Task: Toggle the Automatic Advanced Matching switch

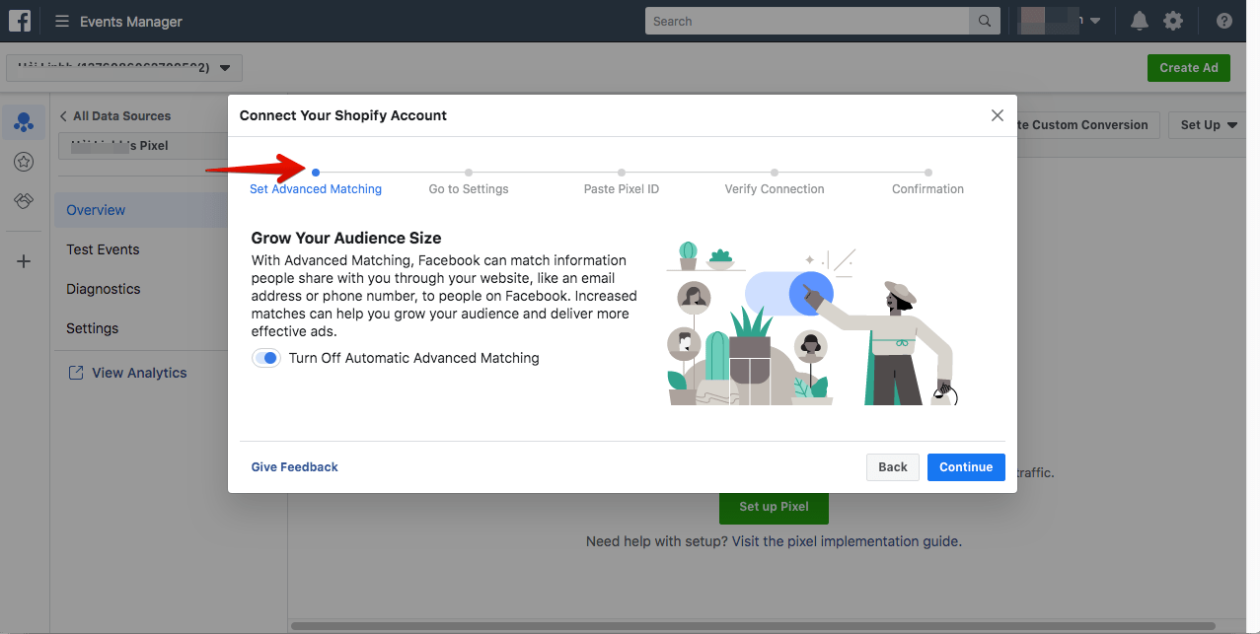Action: pos(266,358)
